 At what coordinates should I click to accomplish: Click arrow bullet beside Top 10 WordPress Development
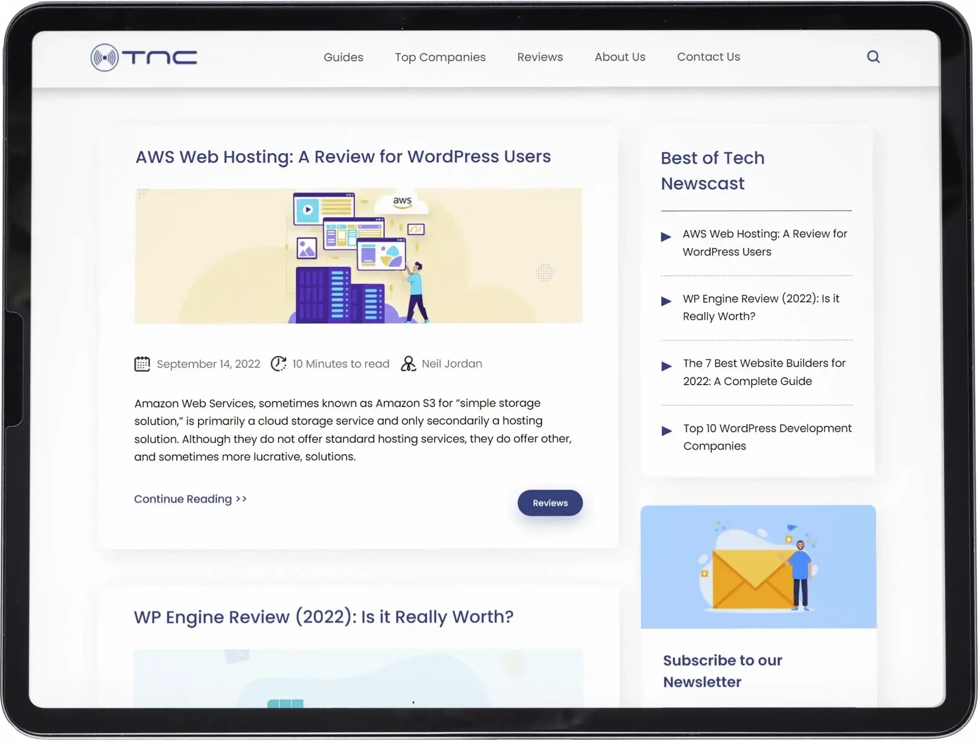point(667,431)
